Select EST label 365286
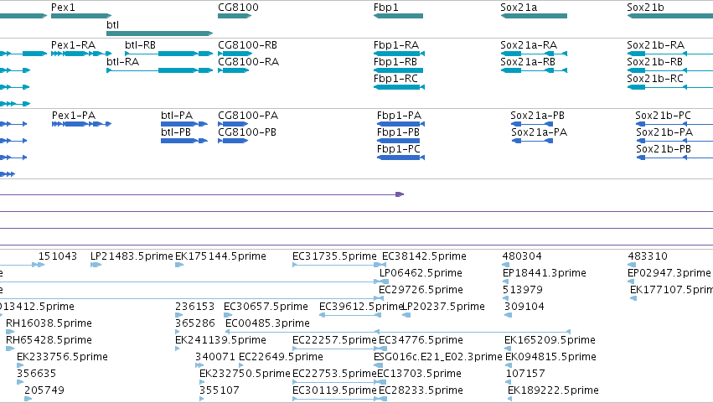This screenshot has height=403, width=713. click(x=195, y=323)
